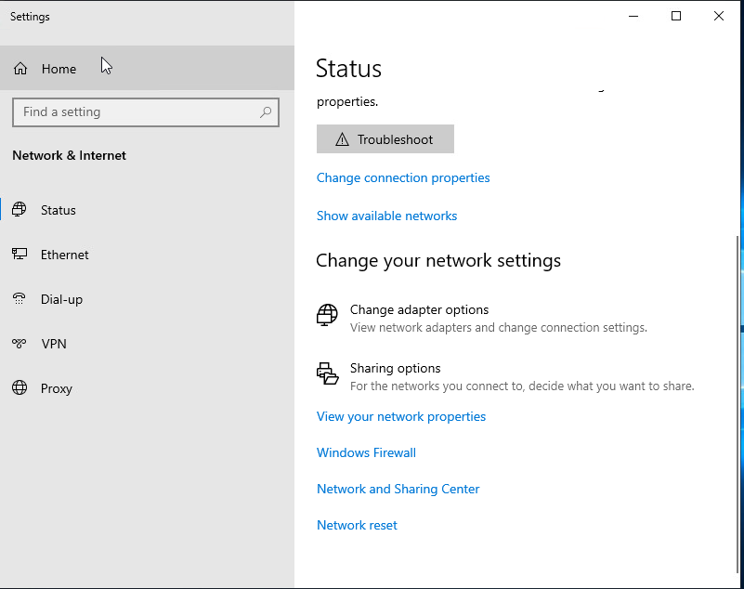Open the Windows Firewall link

366,452
